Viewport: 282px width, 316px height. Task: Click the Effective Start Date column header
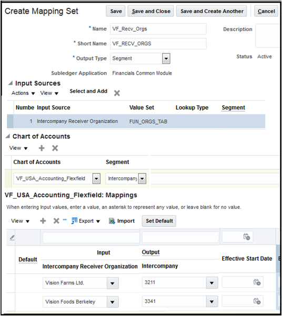click(247, 259)
